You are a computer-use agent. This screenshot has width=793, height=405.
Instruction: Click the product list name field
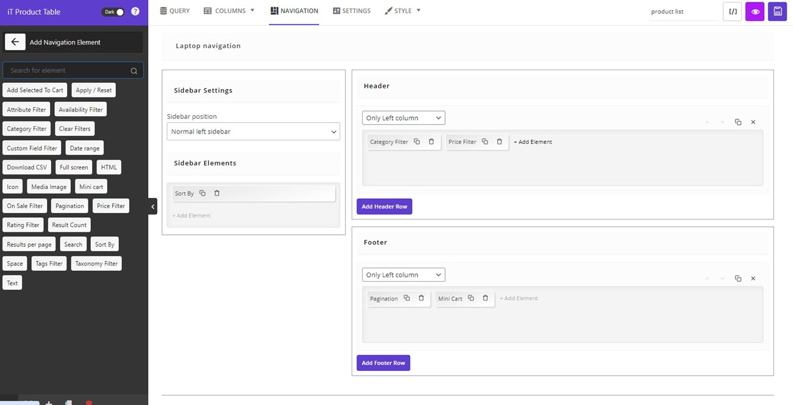[684, 12]
